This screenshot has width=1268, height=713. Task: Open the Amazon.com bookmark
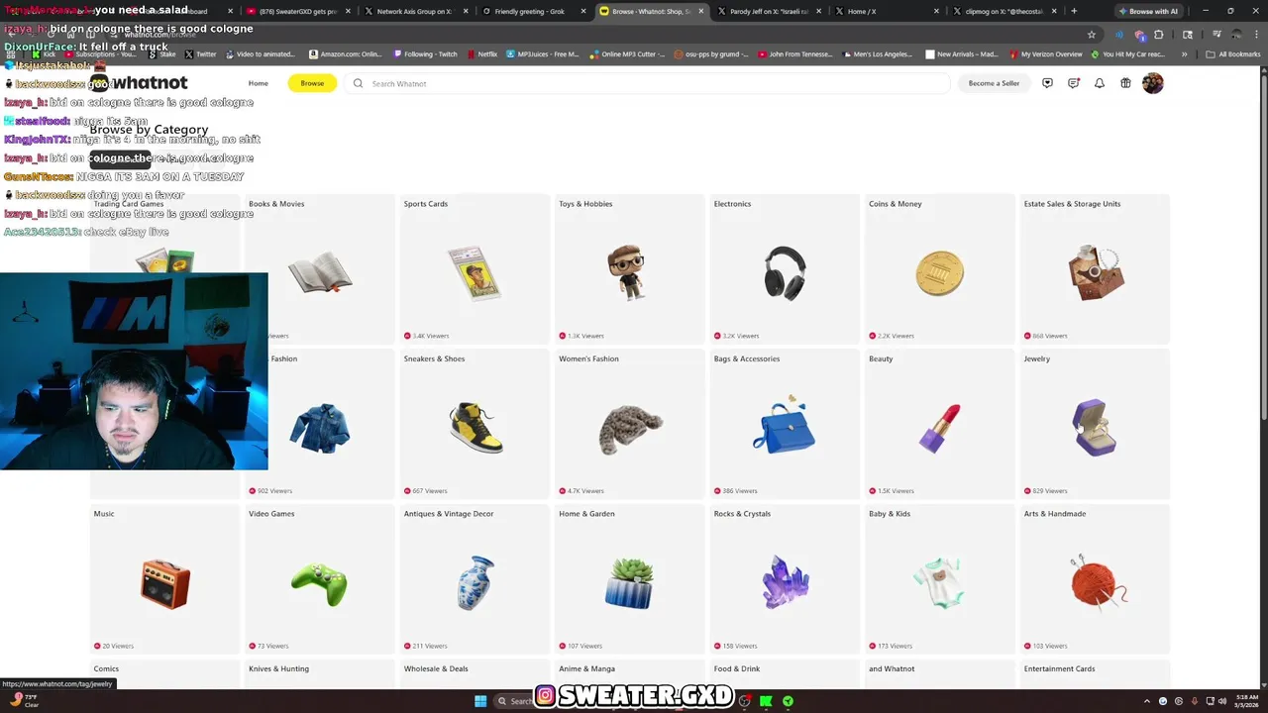pos(346,54)
